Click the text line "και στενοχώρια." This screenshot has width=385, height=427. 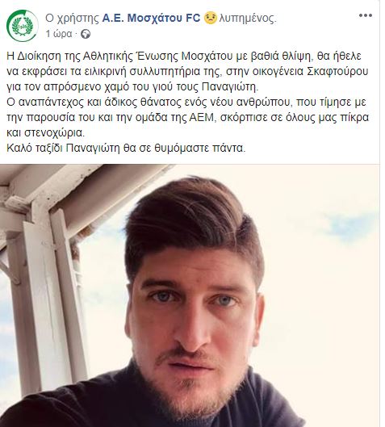(46, 133)
